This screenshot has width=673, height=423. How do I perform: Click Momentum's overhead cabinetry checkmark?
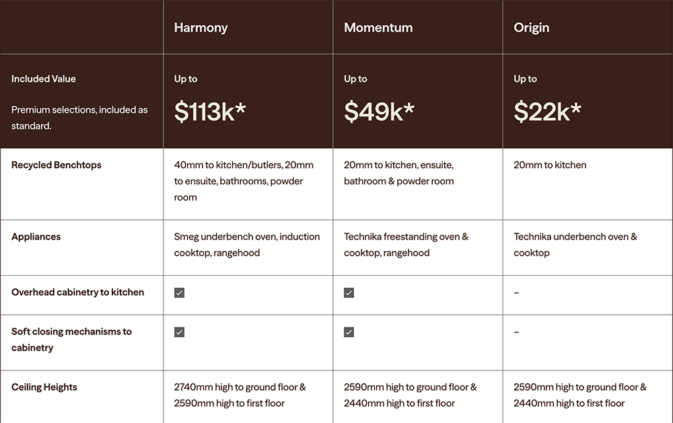(349, 293)
